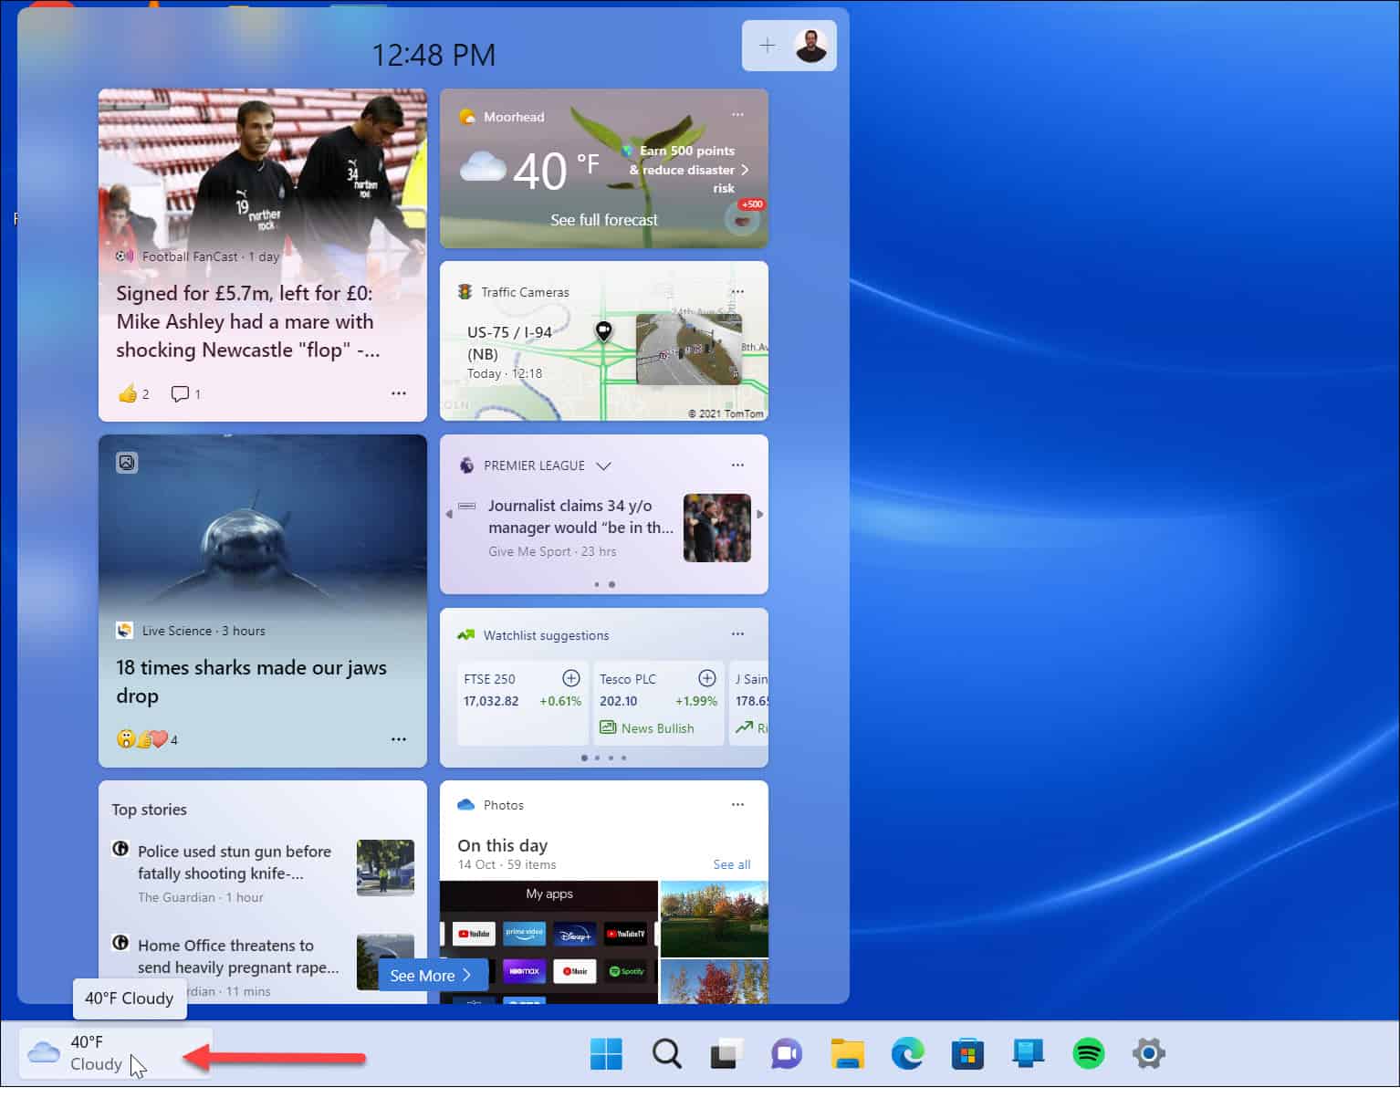1400x1098 pixels.
Task: Open the Traffic Cameras widget options
Action: point(737,291)
